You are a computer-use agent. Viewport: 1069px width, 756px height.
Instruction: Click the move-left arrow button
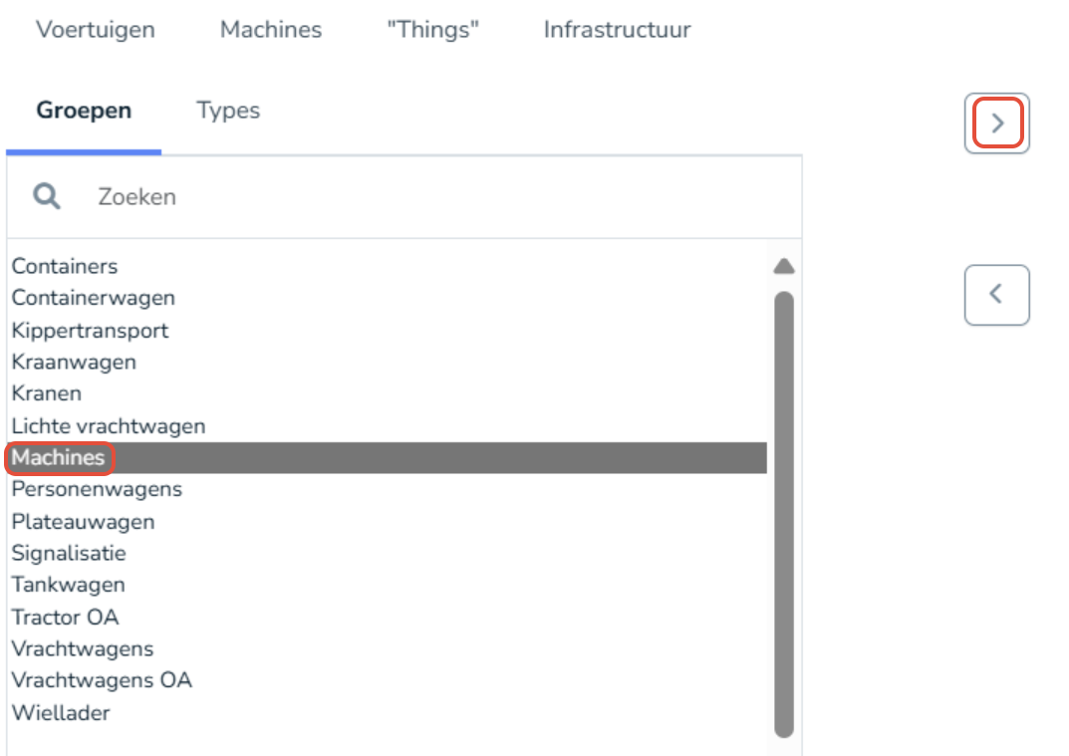[996, 295]
